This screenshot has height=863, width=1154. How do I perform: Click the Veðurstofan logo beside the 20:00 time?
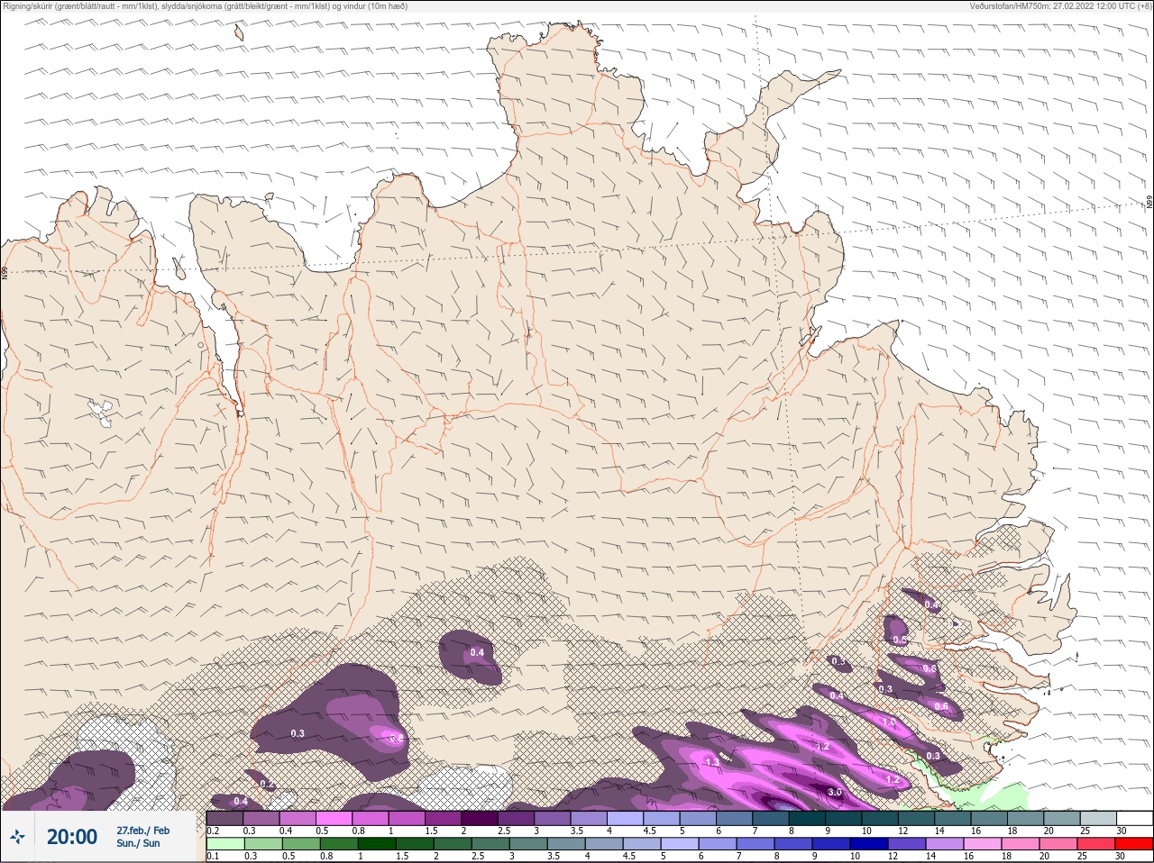tap(17, 838)
